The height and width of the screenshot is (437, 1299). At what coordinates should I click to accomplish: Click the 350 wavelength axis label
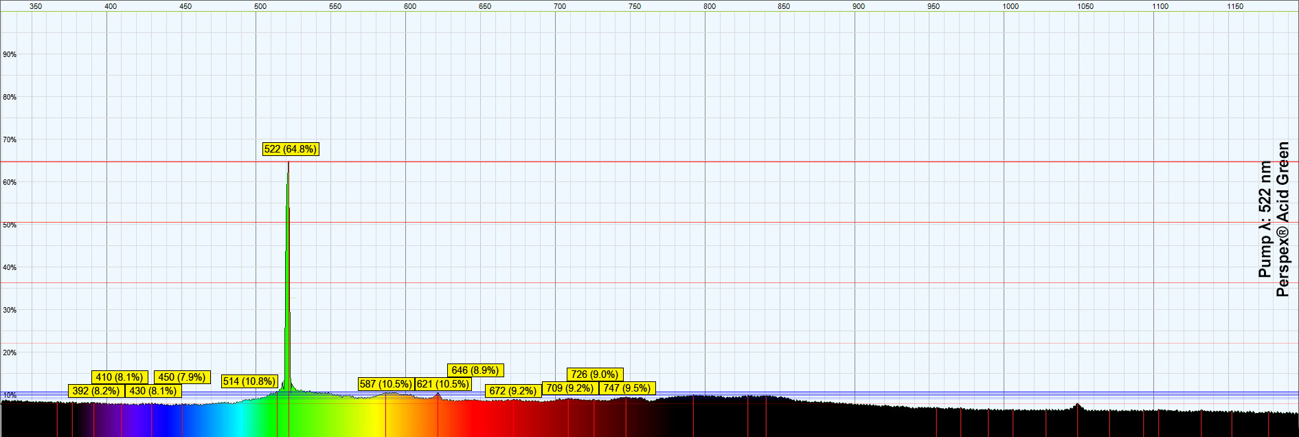point(36,6)
